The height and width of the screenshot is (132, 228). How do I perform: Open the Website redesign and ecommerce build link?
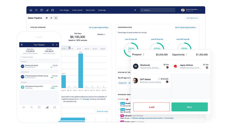(x=147, y=118)
